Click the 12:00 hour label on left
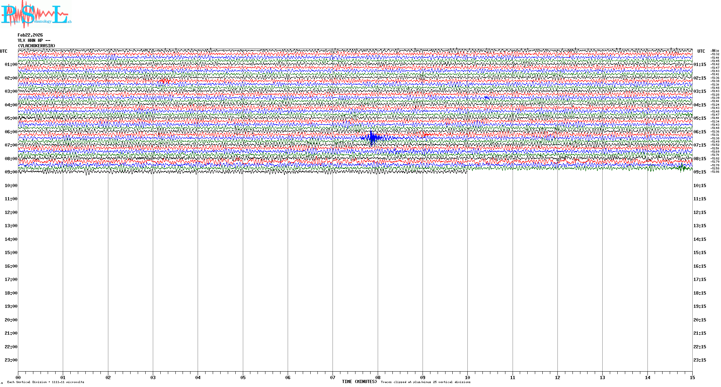 tap(11, 212)
